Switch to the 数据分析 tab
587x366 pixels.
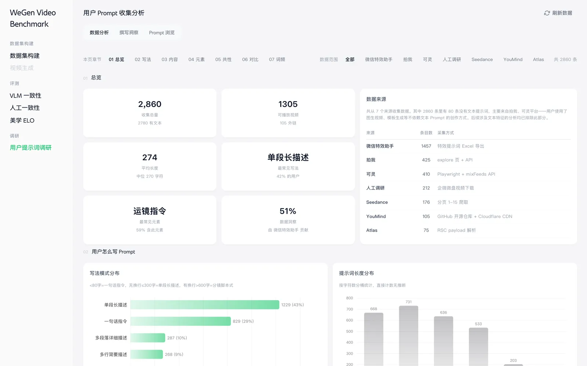point(99,33)
